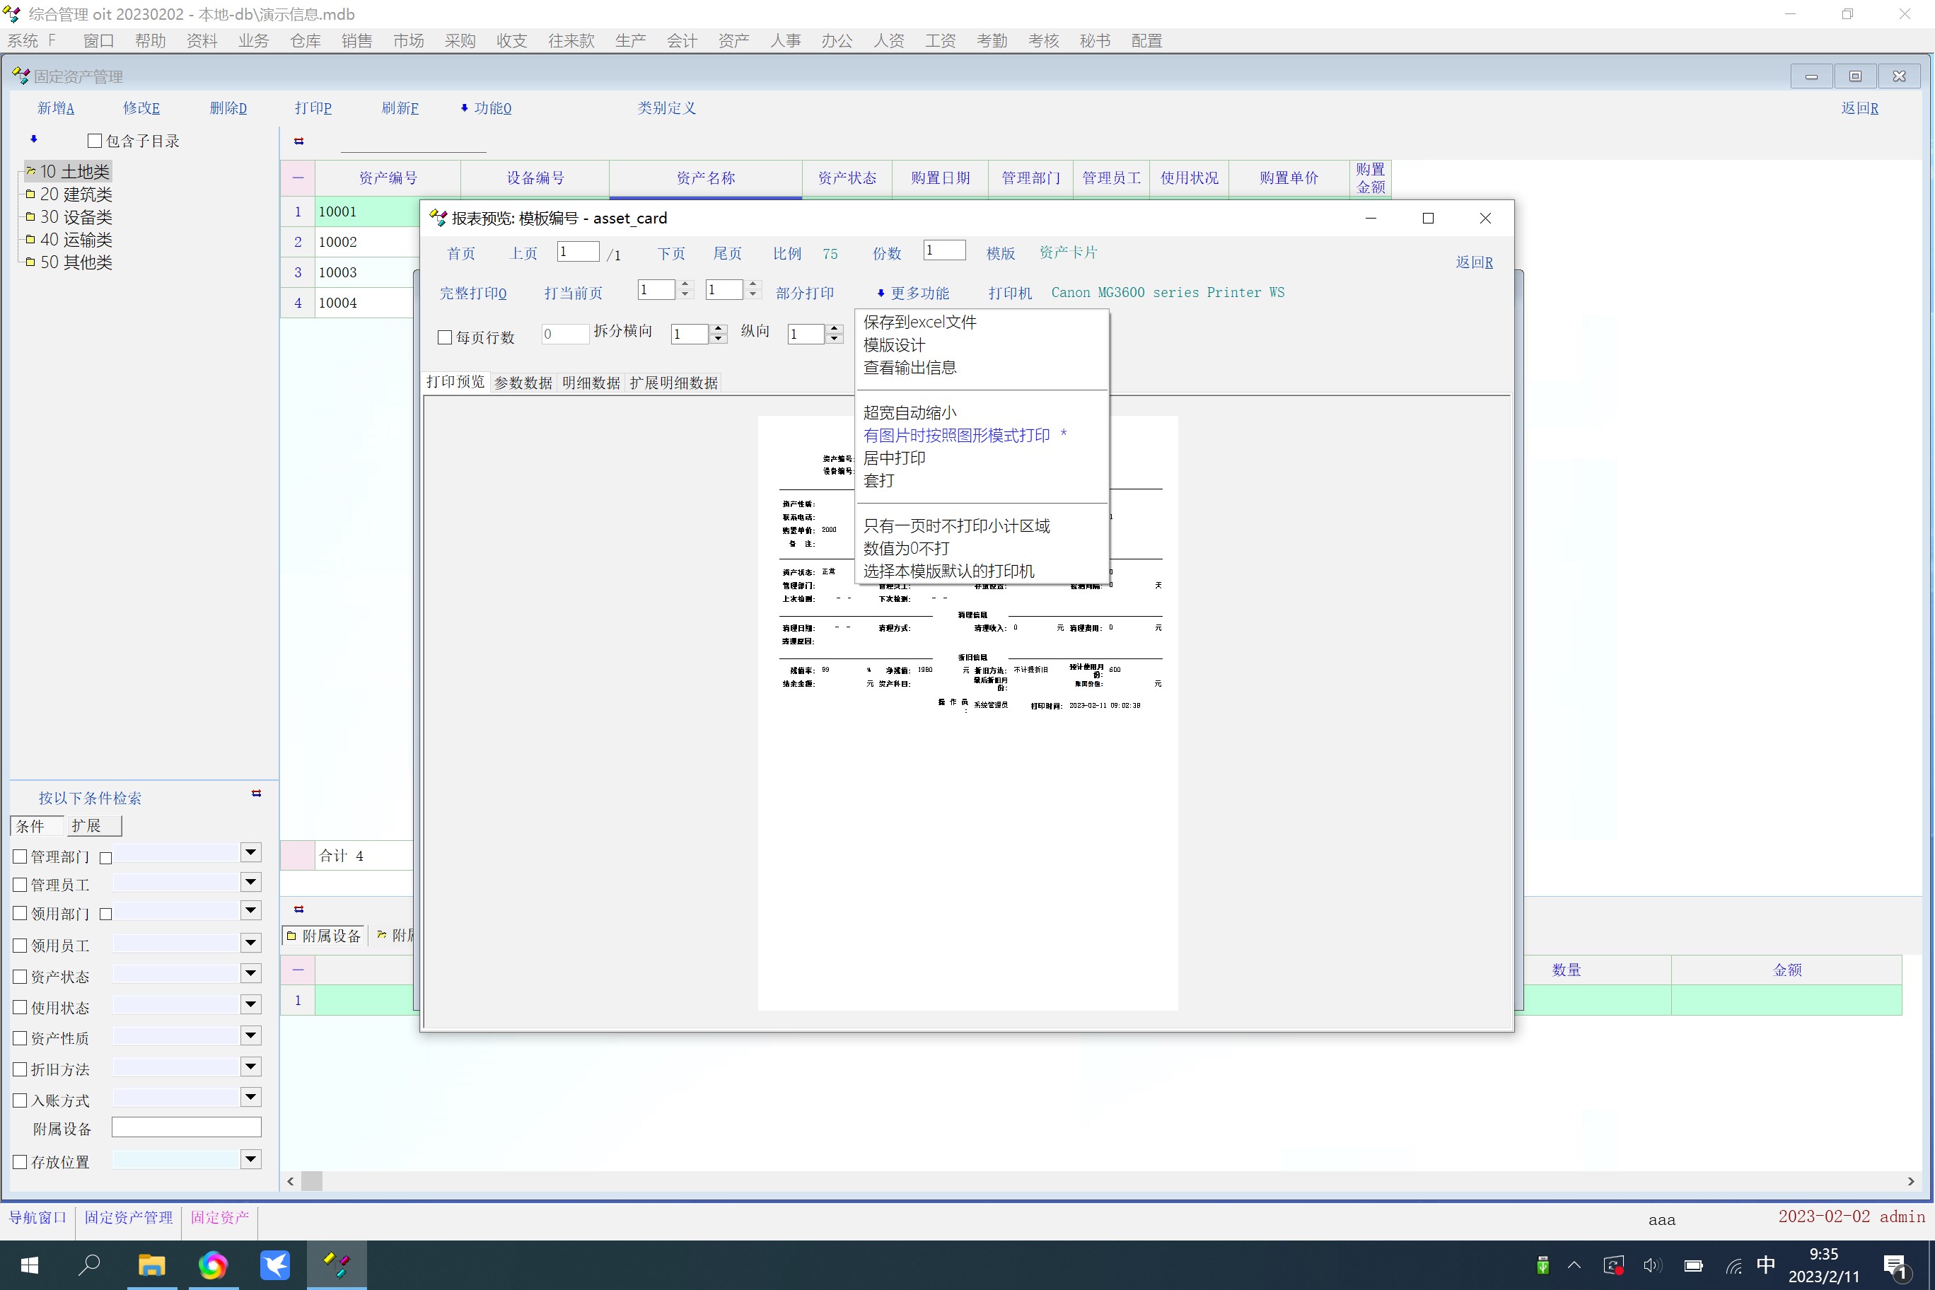Click the red-blue toggle icon beside 按以下条件检索
This screenshot has width=1935, height=1290.
pos(256,794)
